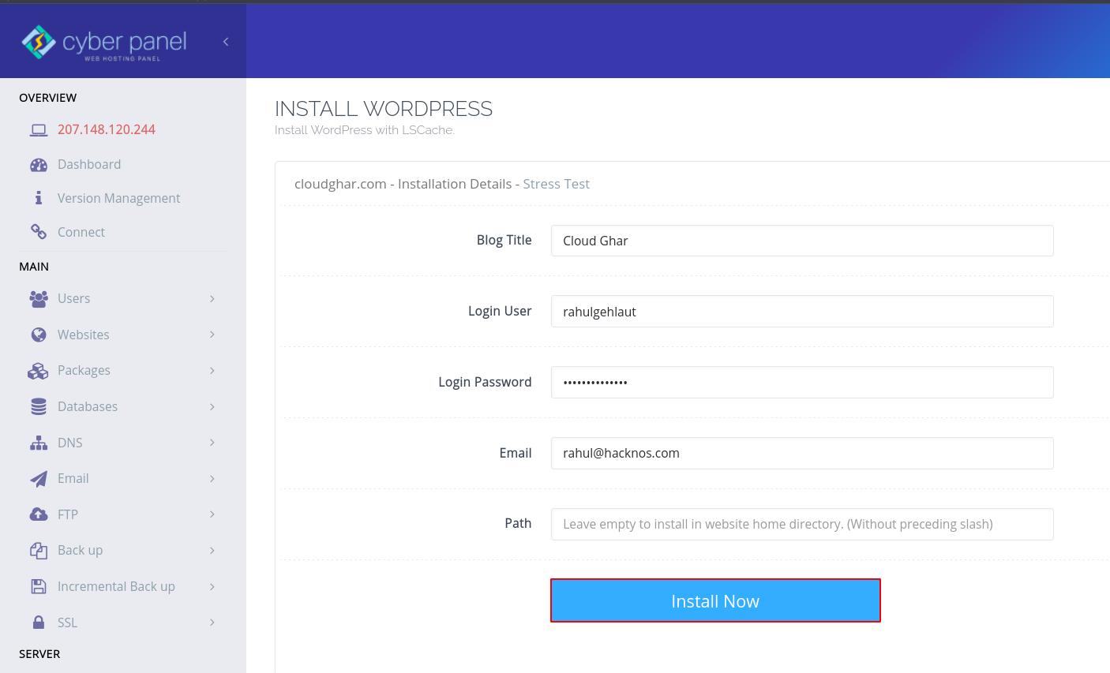Viewport: 1110px width, 673px height.
Task: Click the Incremental Back up floppy icon
Action: (x=39, y=586)
